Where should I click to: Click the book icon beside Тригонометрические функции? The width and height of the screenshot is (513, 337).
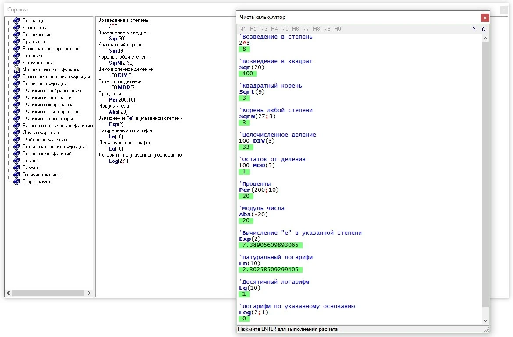(16, 77)
